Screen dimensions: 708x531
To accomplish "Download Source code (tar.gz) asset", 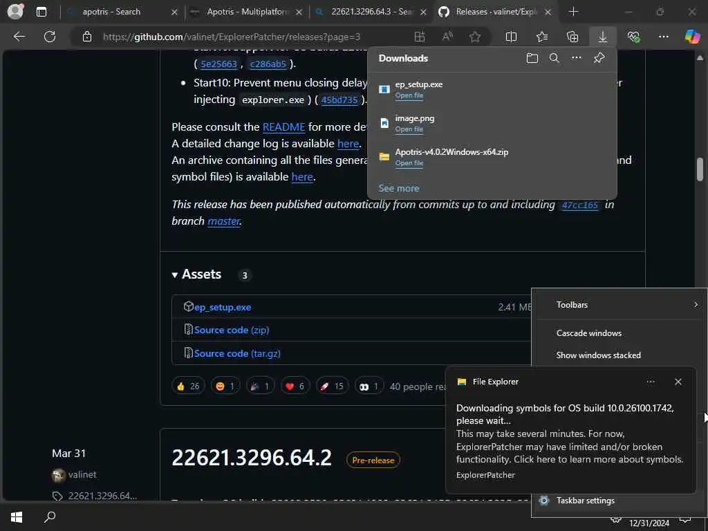I will (237, 353).
